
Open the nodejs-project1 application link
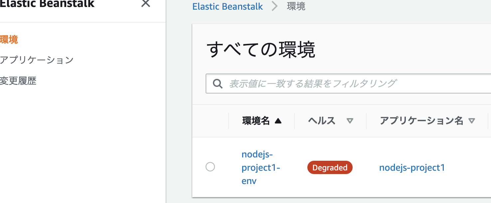(412, 167)
